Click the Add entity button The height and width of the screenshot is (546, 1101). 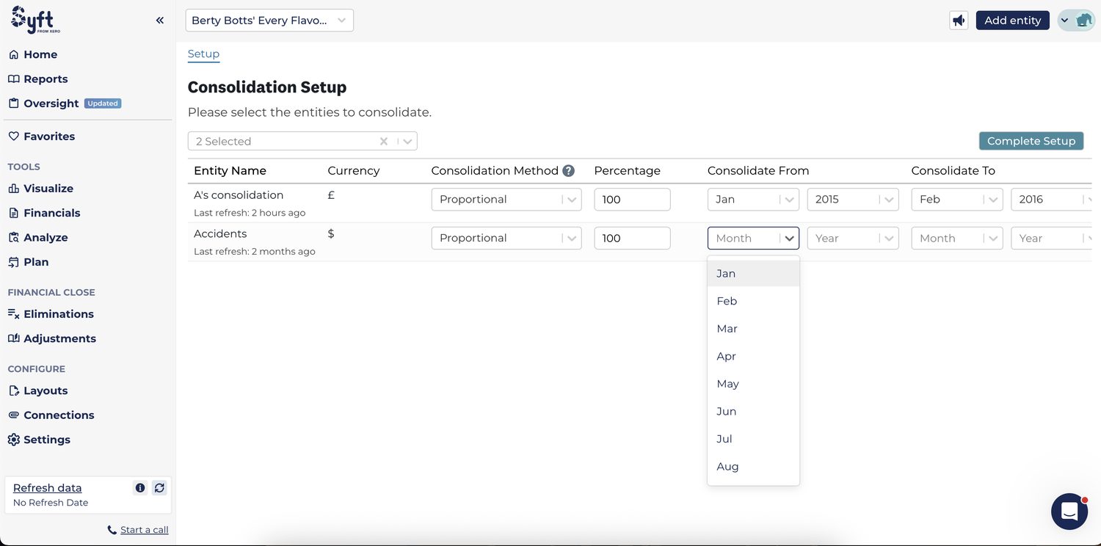[x=1013, y=21]
